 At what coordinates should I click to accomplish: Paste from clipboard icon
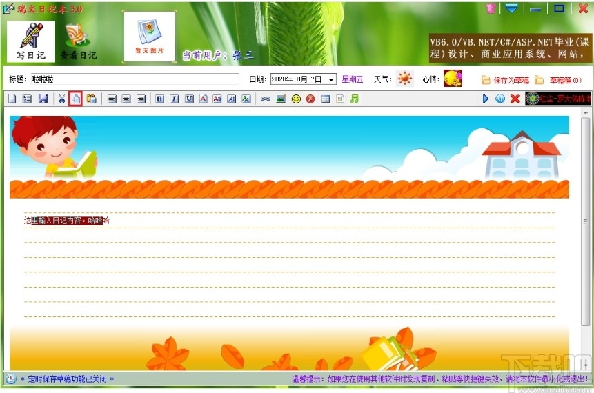point(91,99)
